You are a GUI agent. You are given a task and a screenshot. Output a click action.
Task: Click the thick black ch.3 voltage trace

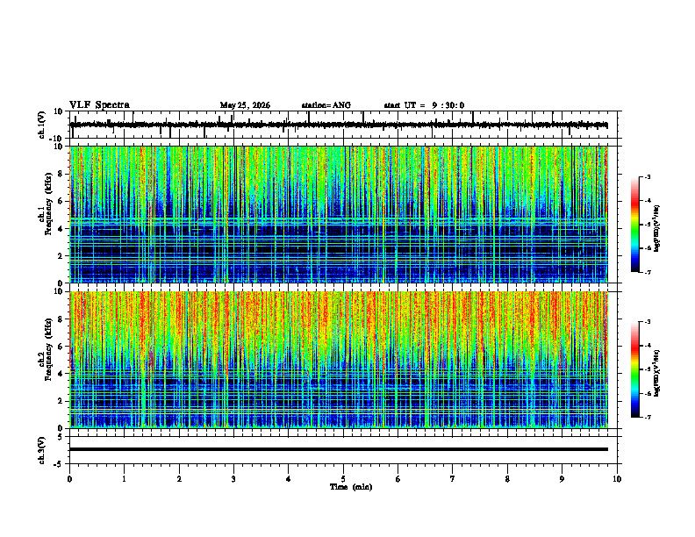click(x=339, y=449)
